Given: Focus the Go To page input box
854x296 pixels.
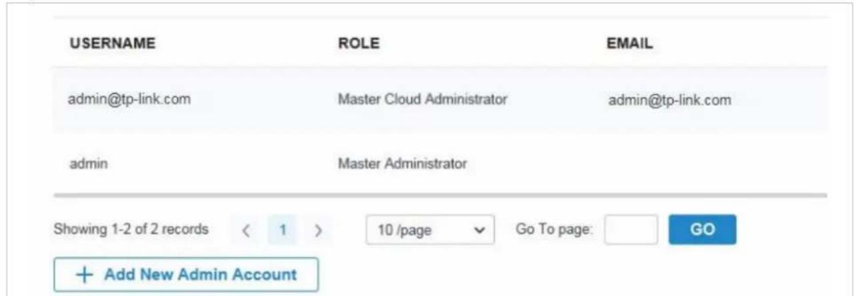Looking at the screenshot, I should (x=631, y=229).
